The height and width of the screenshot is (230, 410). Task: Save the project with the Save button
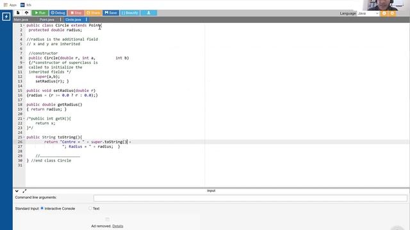pos(111,13)
